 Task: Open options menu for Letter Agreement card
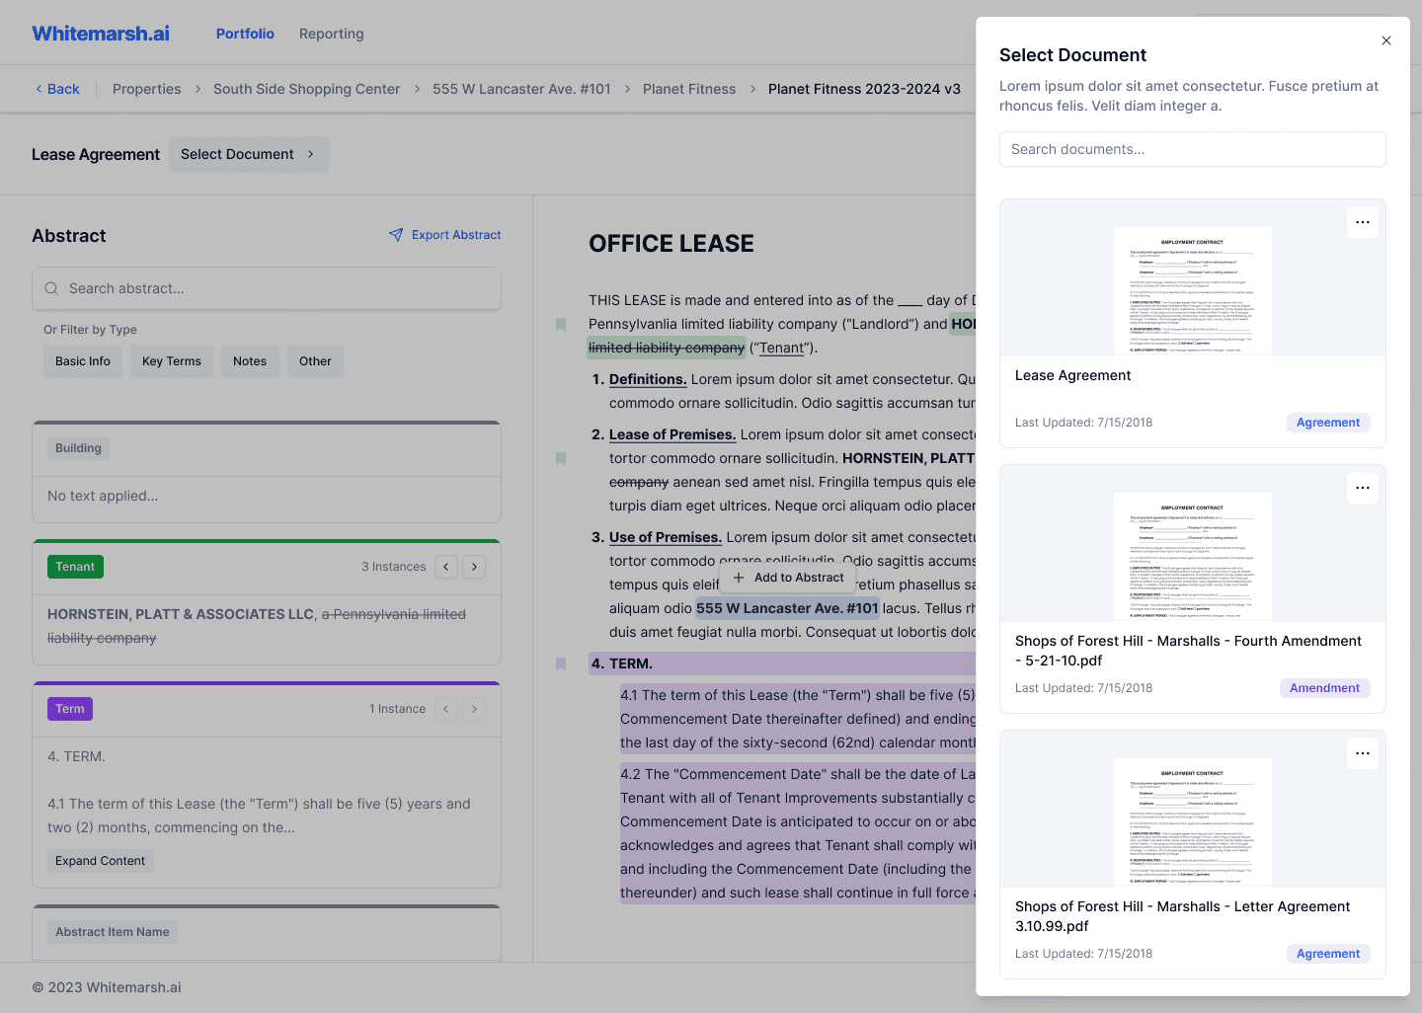[1363, 753]
